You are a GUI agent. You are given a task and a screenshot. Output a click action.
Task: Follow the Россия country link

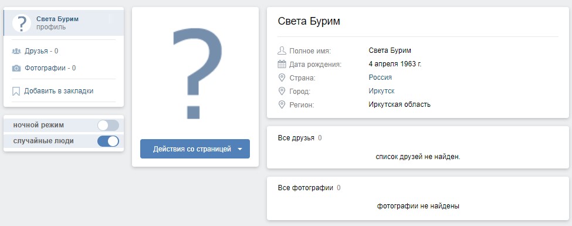pos(380,77)
